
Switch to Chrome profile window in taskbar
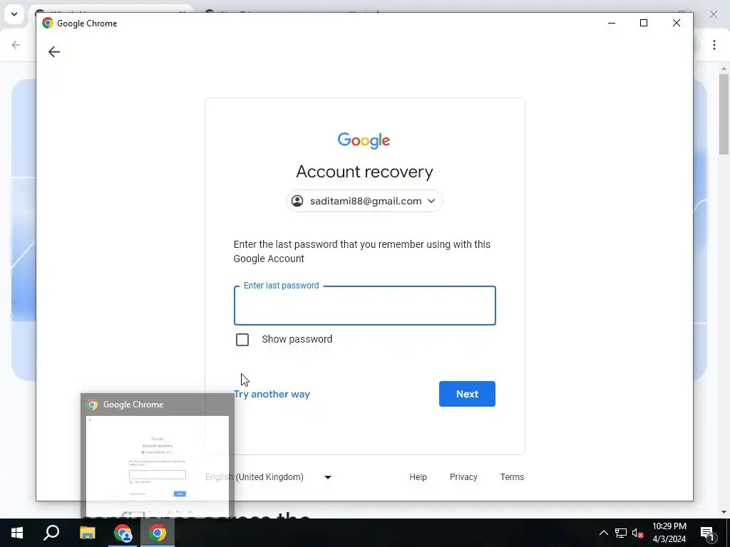pyautogui.click(x=123, y=533)
